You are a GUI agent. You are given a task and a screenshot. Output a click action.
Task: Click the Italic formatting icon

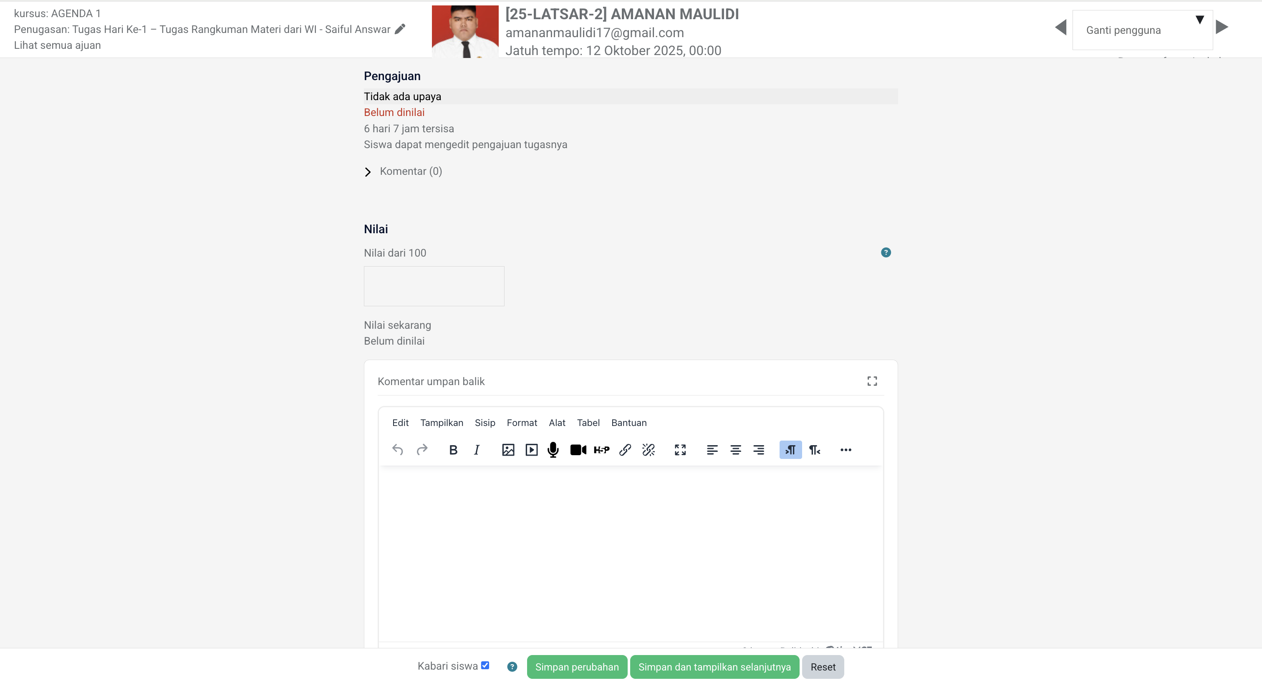click(x=477, y=449)
